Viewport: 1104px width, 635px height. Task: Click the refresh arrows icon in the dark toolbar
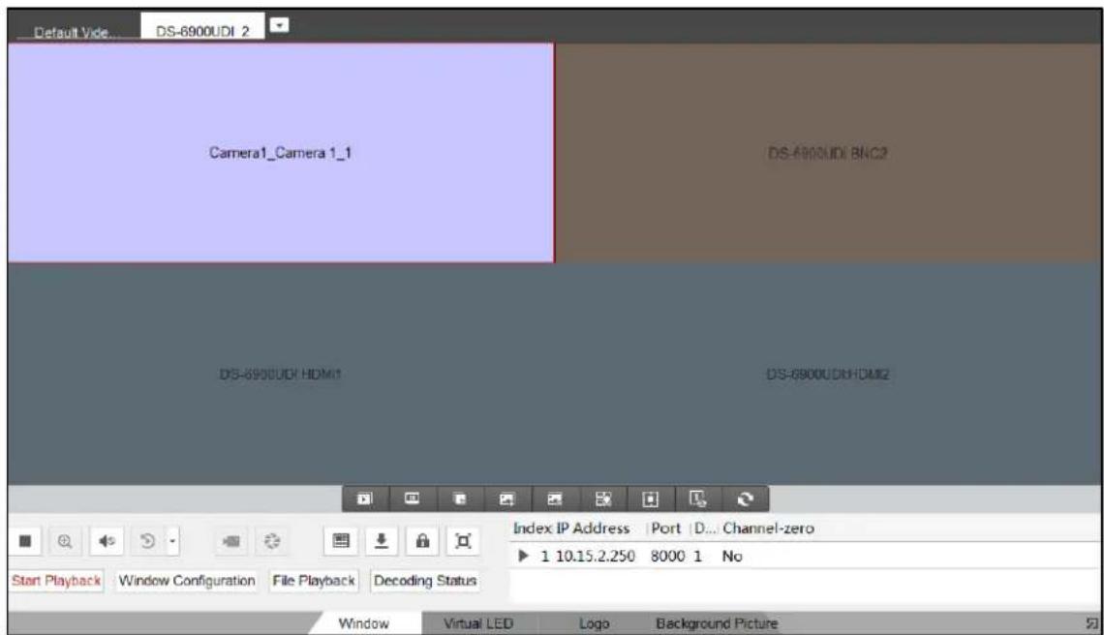click(745, 499)
